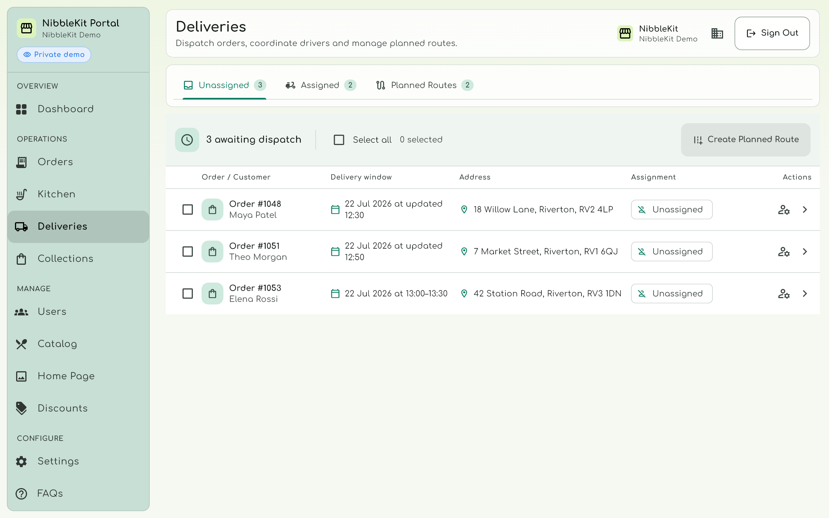Open assign driver icon for Order #1053
Image resolution: width=829 pixels, height=518 pixels.
click(x=784, y=294)
